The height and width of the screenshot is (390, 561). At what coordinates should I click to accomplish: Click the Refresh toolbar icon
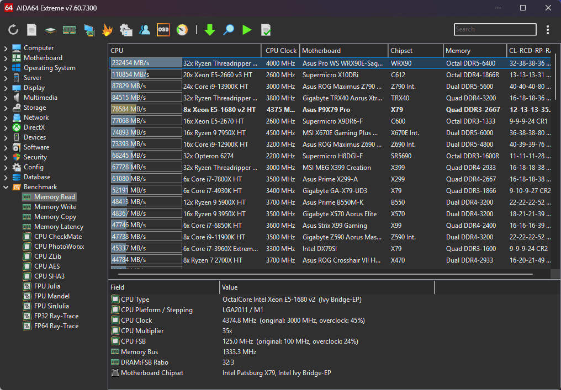click(13, 30)
